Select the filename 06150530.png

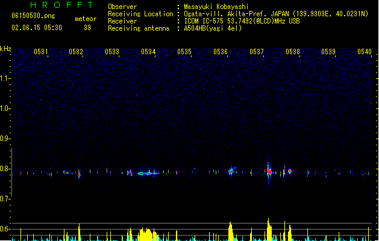pyautogui.click(x=33, y=16)
